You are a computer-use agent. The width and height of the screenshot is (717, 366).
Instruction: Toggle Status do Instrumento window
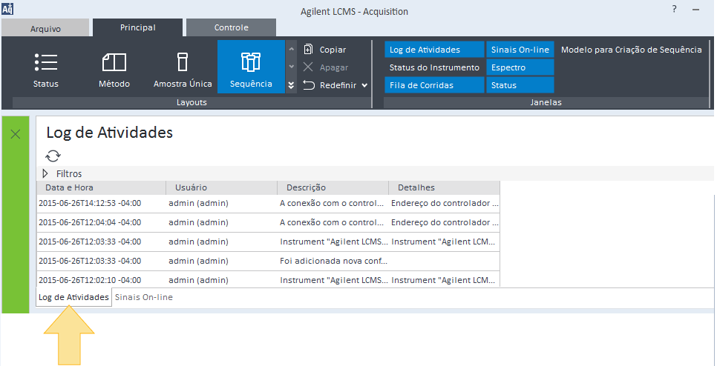click(x=434, y=67)
